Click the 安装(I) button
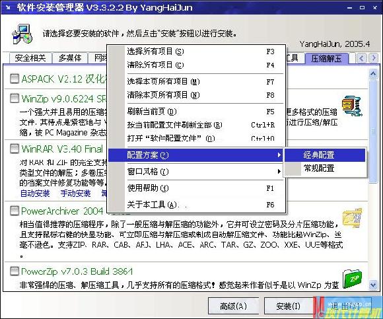 pyautogui.click(x=288, y=306)
